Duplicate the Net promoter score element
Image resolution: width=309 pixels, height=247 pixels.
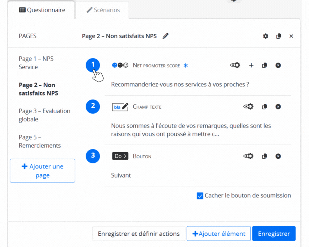tap(265, 65)
